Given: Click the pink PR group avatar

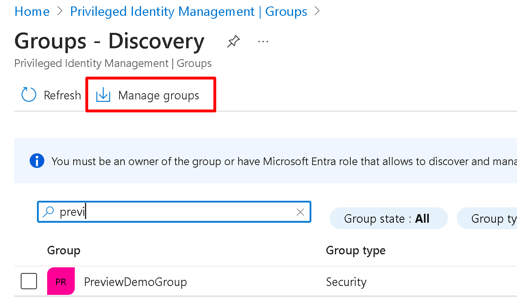Looking at the screenshot, I should pyautogui.click(x=61, y=282).
